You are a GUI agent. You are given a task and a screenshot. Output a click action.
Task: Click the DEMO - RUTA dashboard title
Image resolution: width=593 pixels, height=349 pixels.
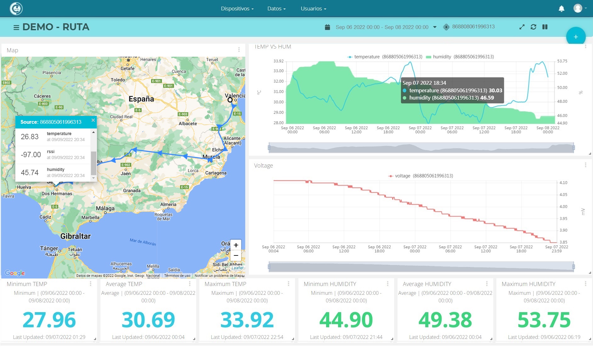[x=56, y=27]
